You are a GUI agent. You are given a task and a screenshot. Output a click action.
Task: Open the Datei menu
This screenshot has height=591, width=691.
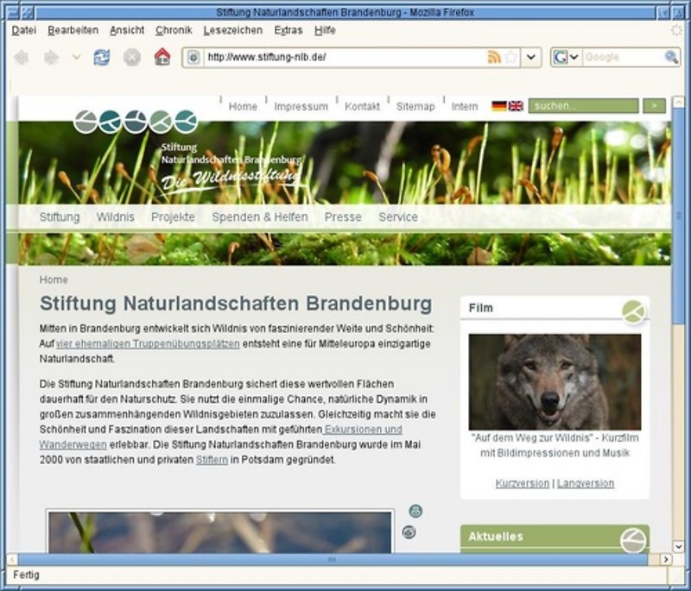pyautogui.click(x=24, y=30)
